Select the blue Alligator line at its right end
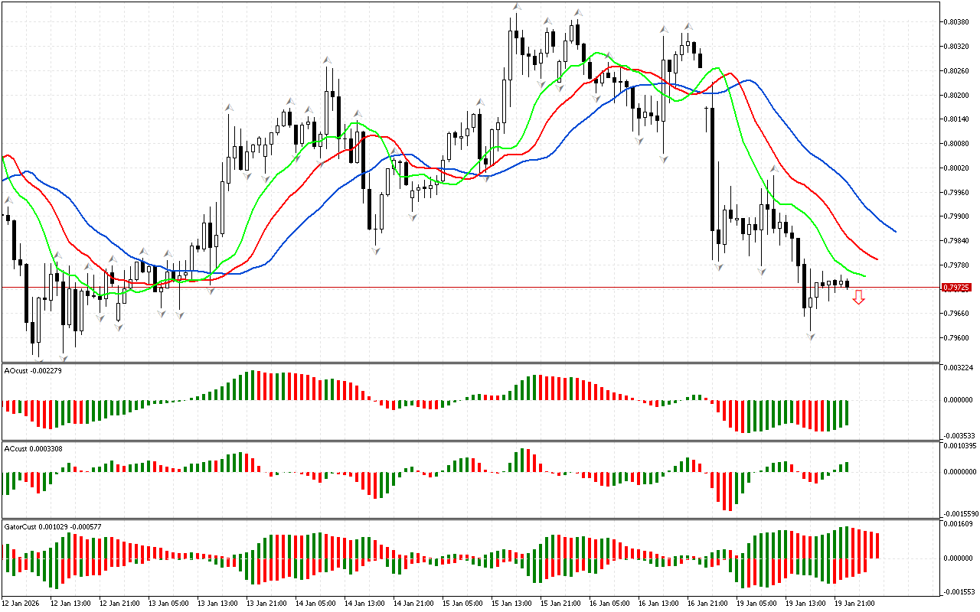This screenshot has width=980, height=612. 893,230
